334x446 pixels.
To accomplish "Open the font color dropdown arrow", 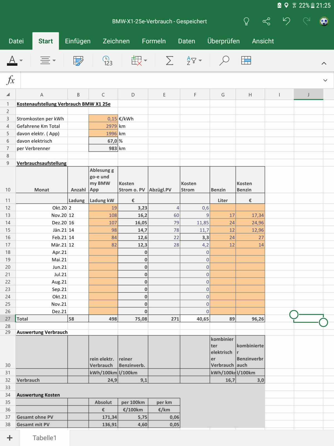I will pos(21,60).
